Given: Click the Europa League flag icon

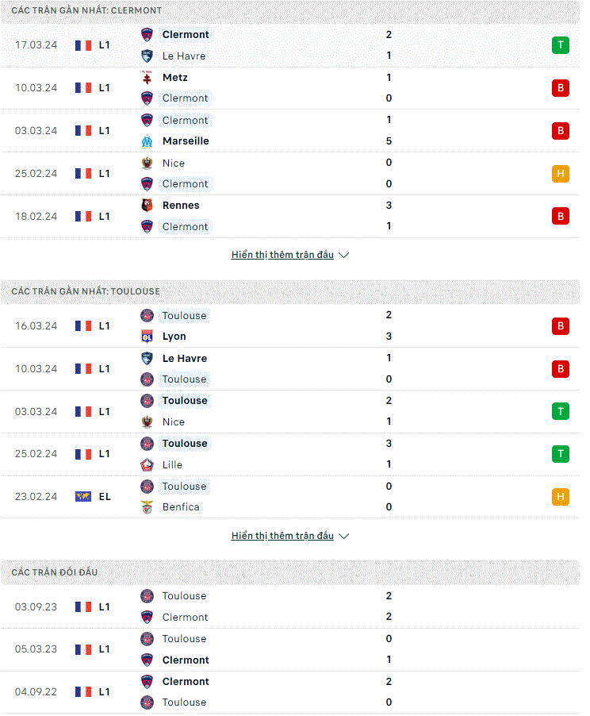Looking at the screenshot, I should pyautogui.click(x=83, y=496).
